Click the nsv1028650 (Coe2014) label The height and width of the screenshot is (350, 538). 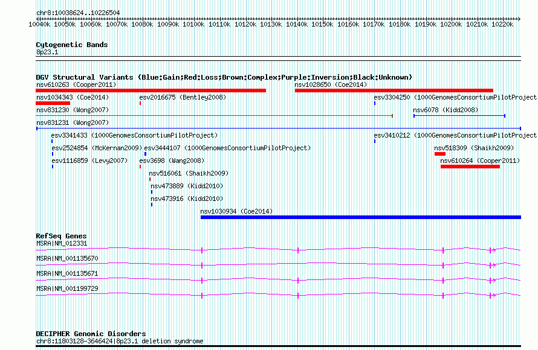(331, 84)
